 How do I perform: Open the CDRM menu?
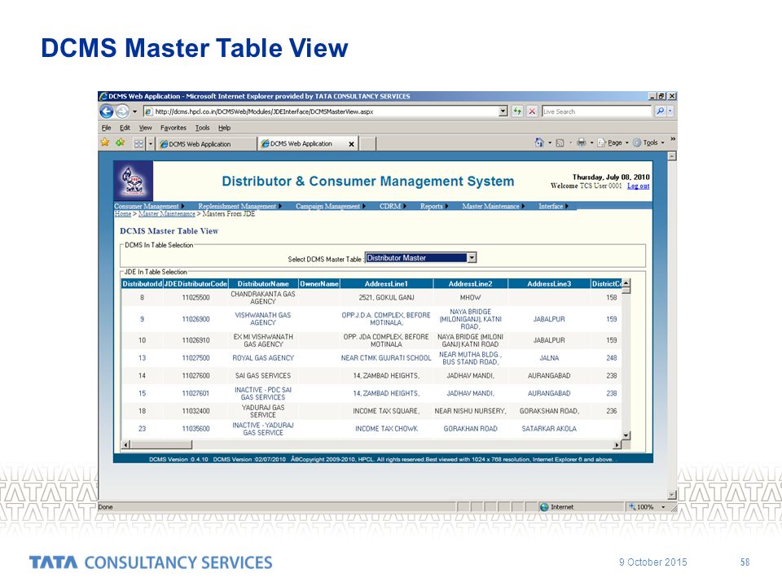click(393, 206)
